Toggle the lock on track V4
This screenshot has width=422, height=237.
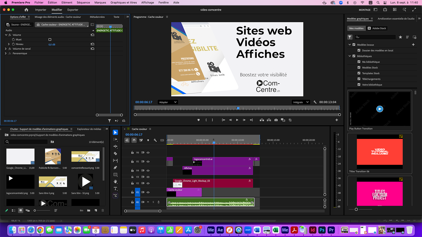pyautogui.click(x=132, y=170)
